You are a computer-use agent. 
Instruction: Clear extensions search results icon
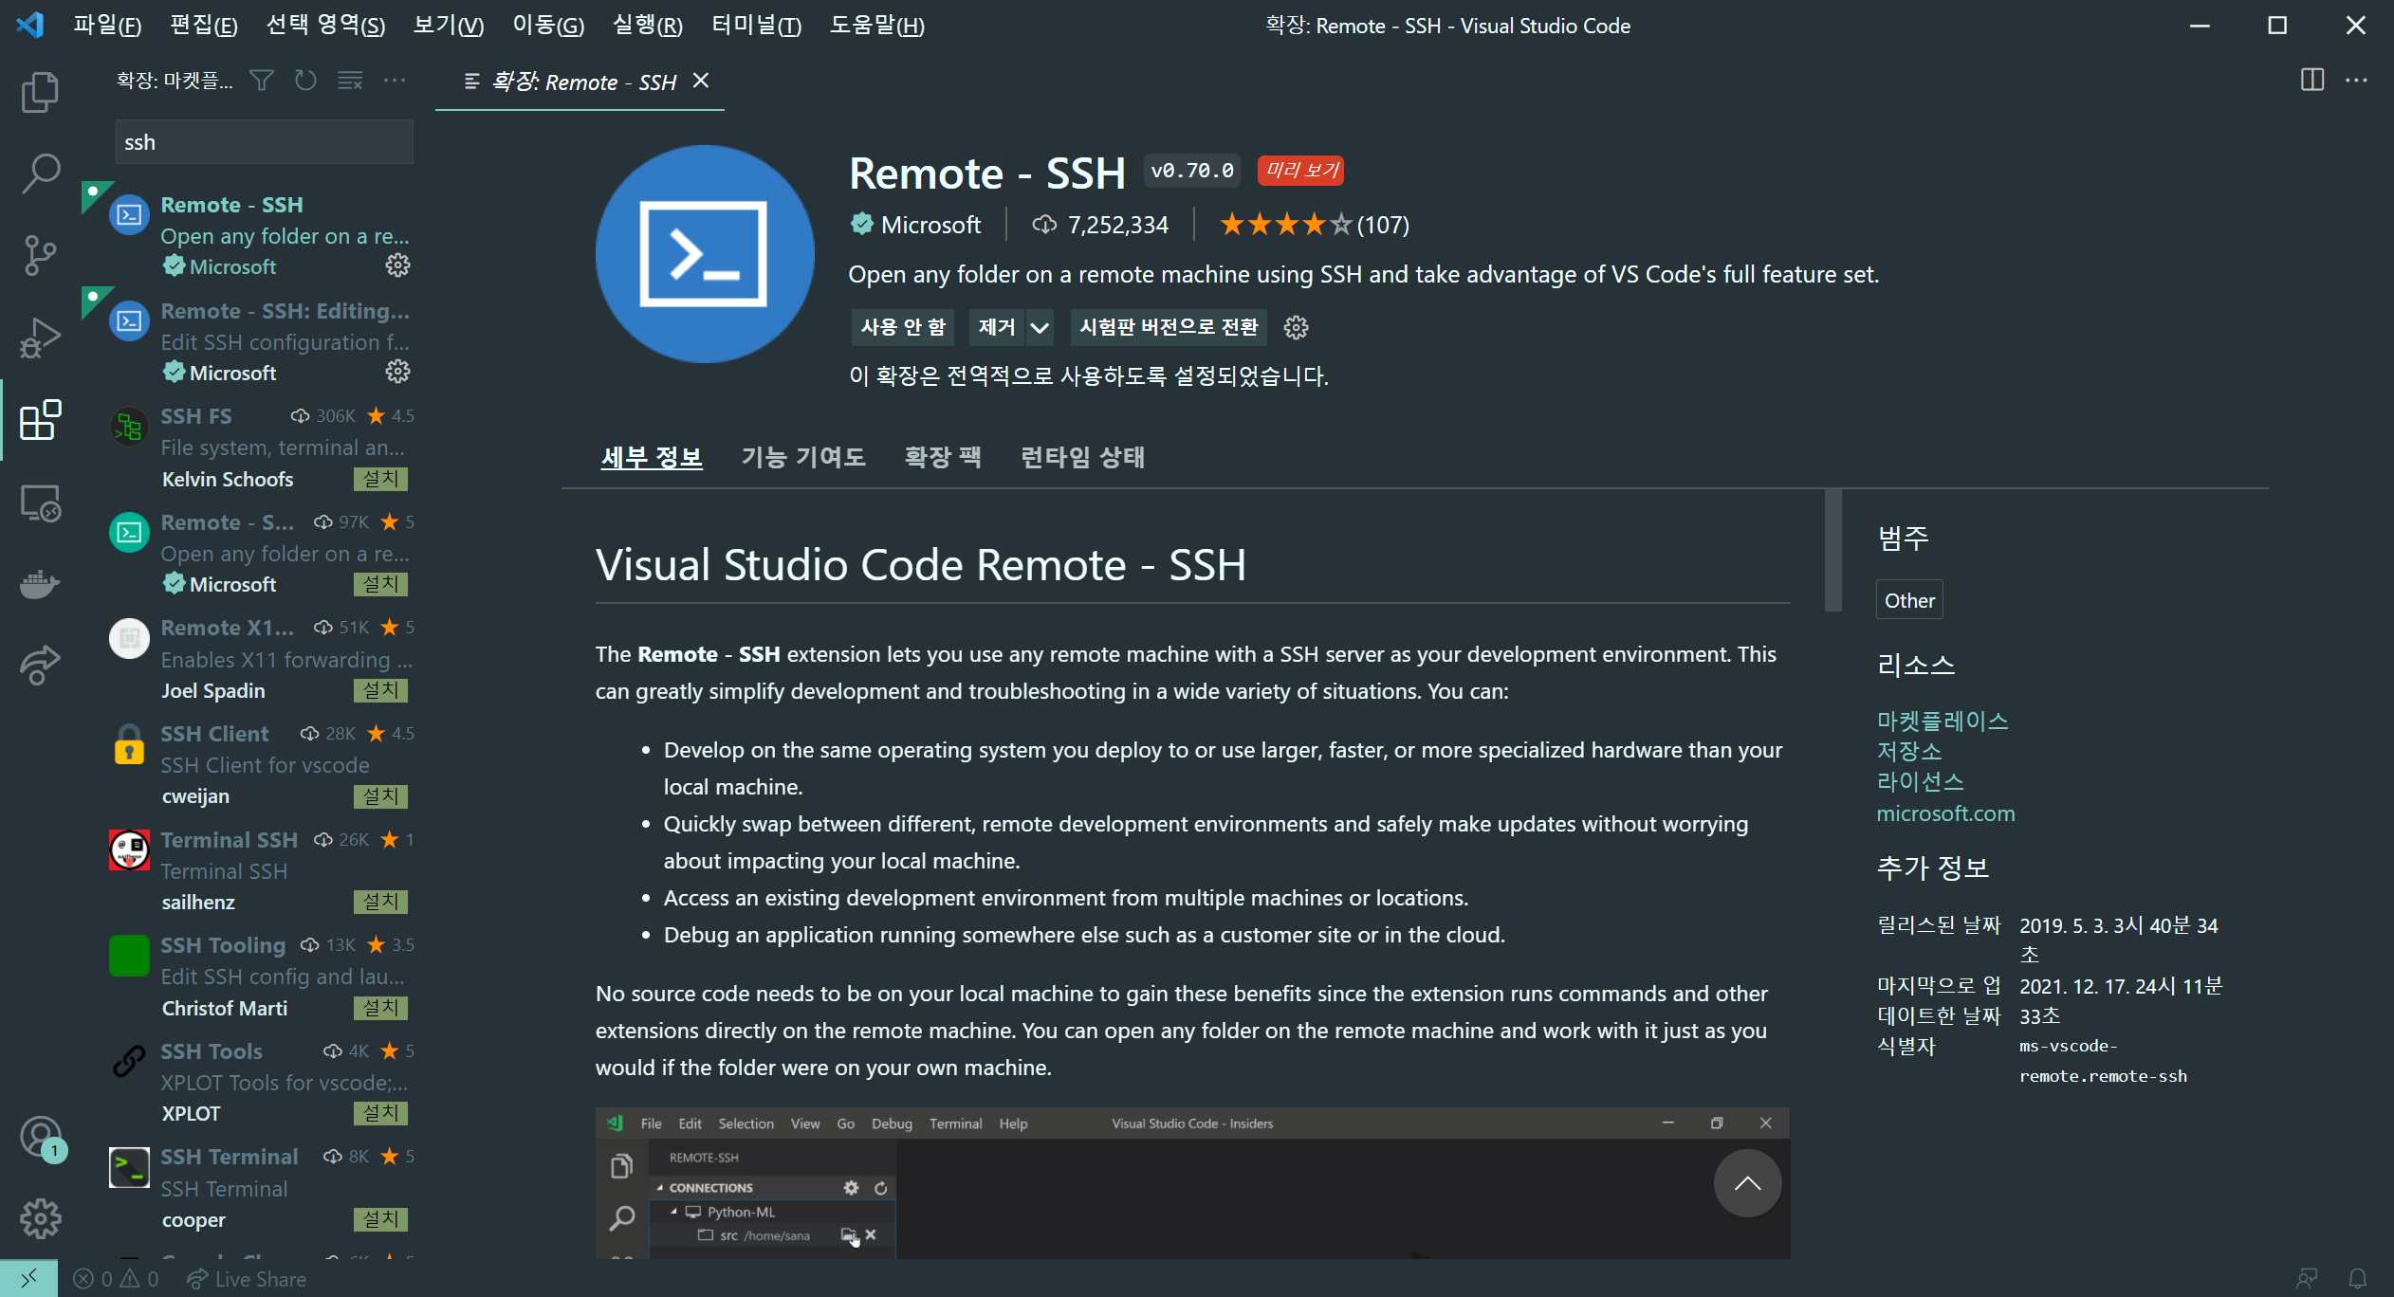350,81
